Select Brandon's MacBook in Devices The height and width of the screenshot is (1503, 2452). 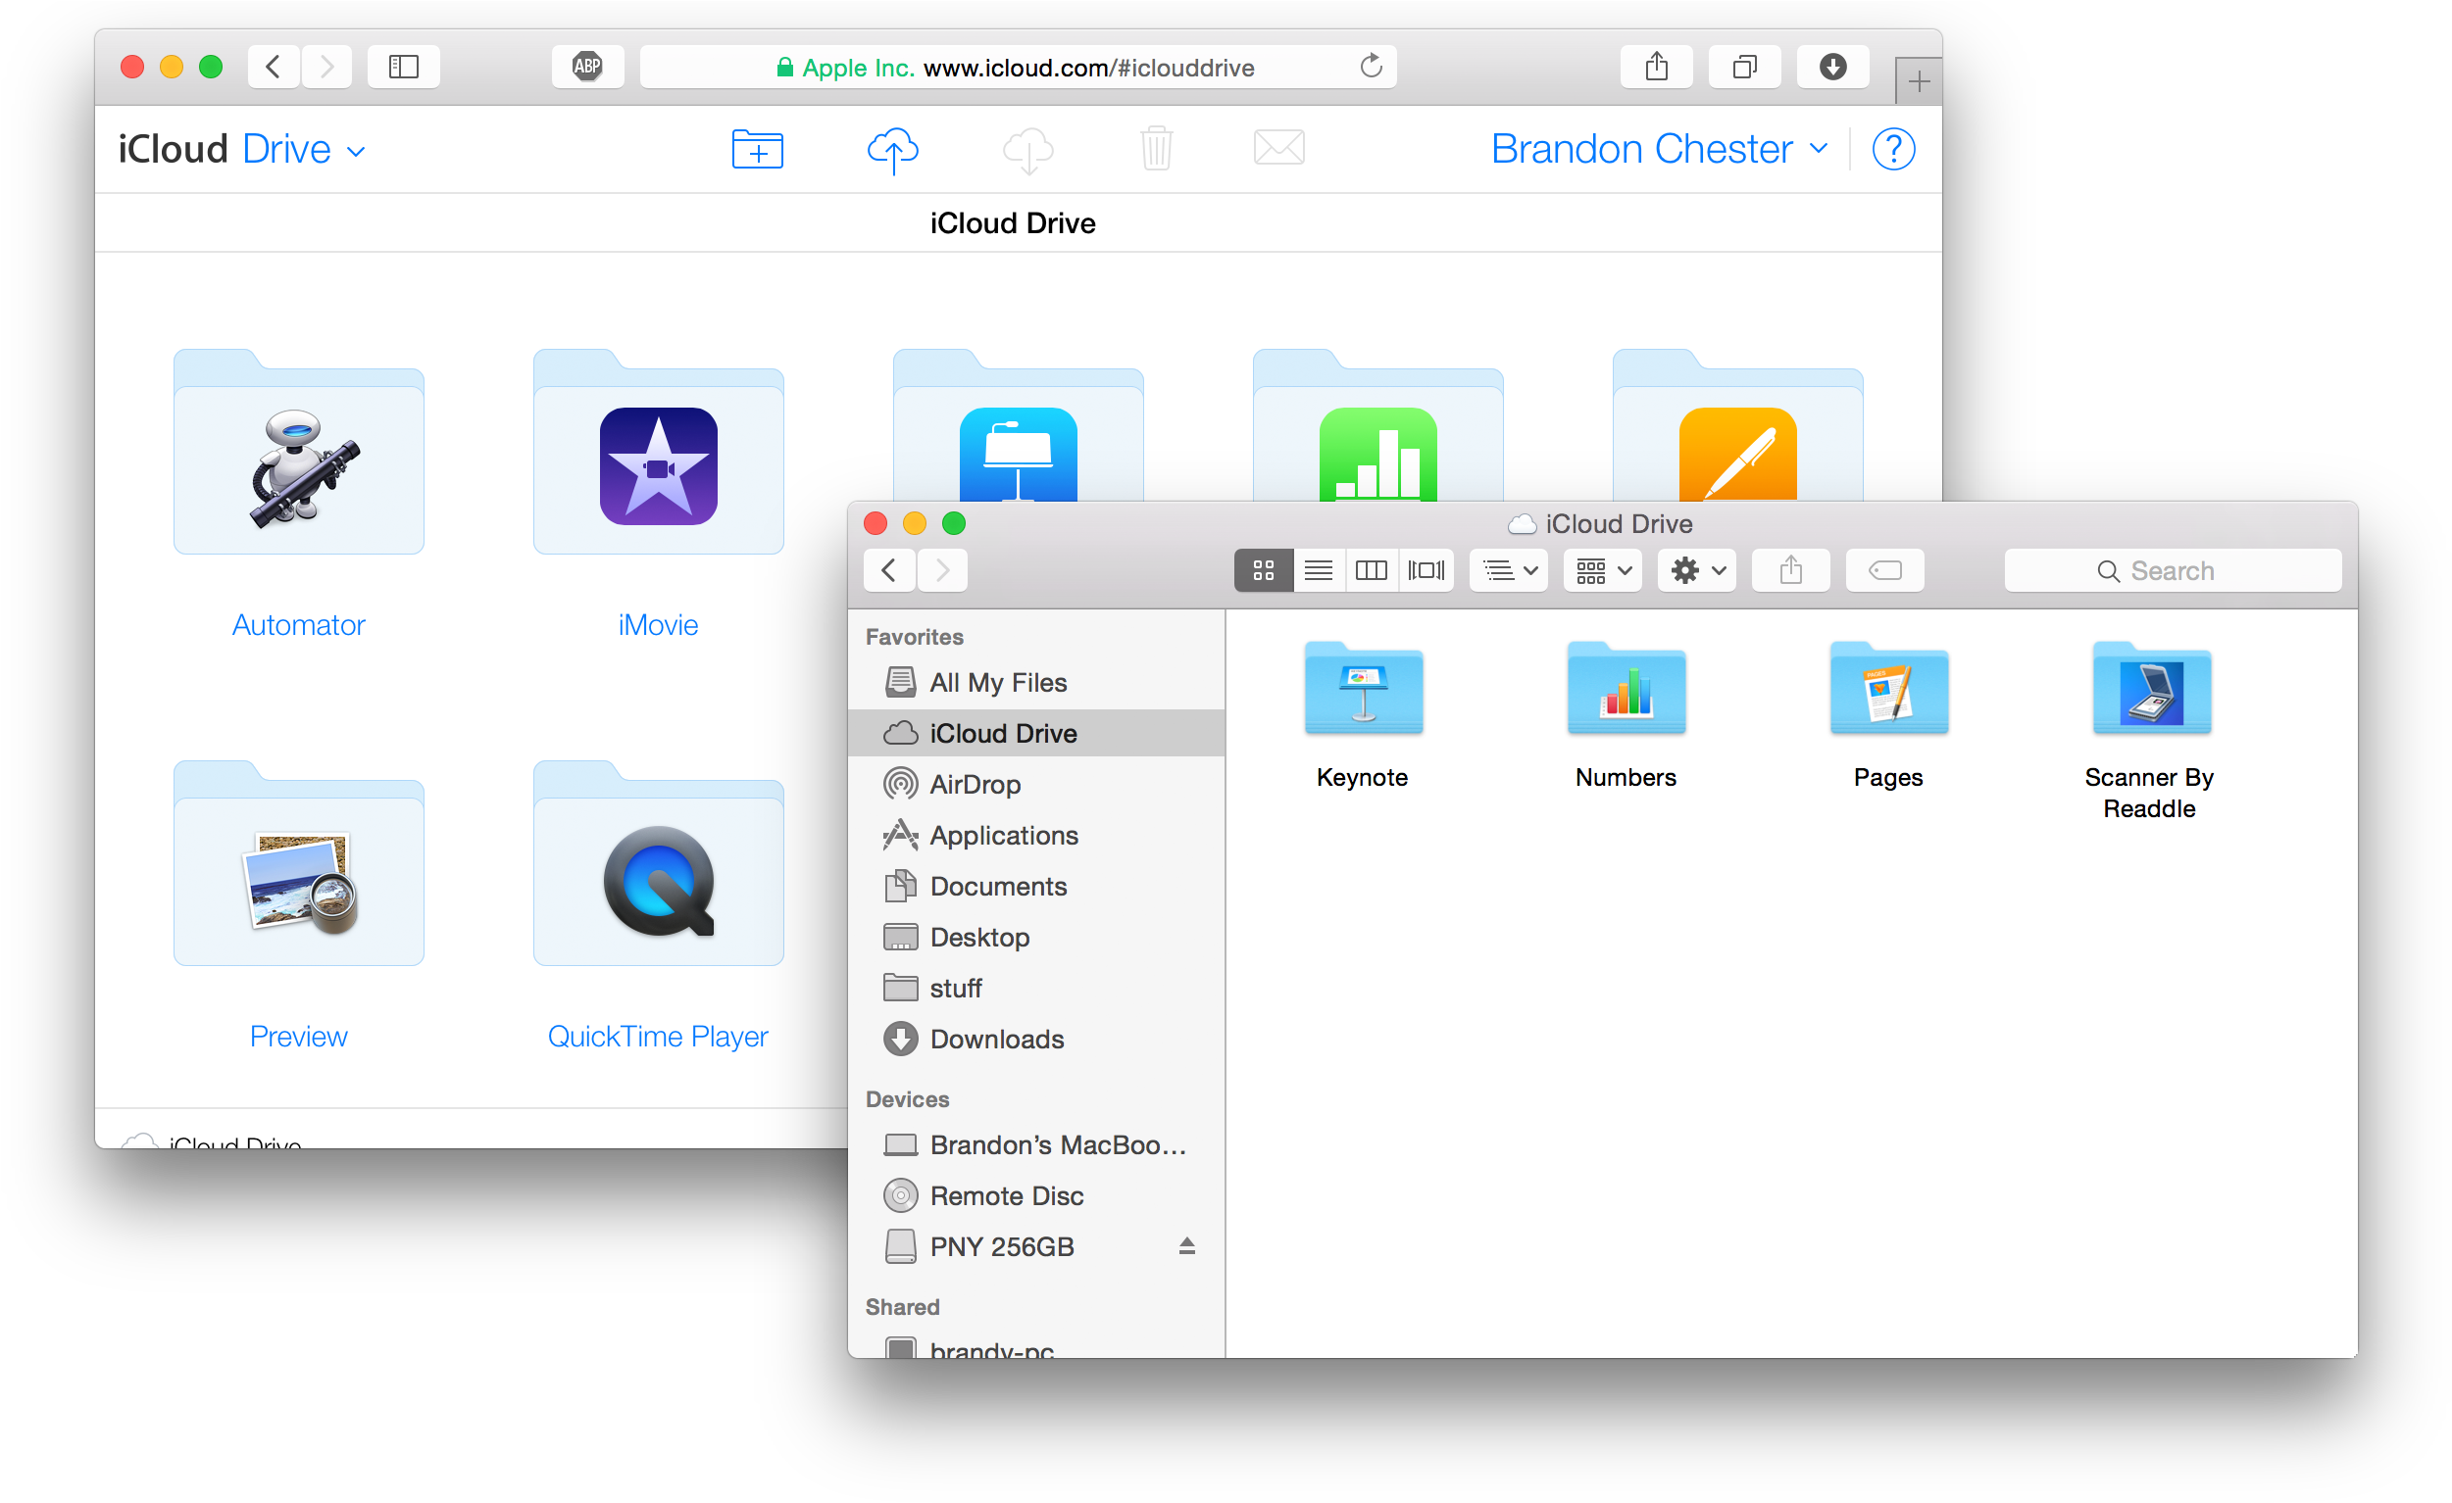(x=1036, y=1145)
